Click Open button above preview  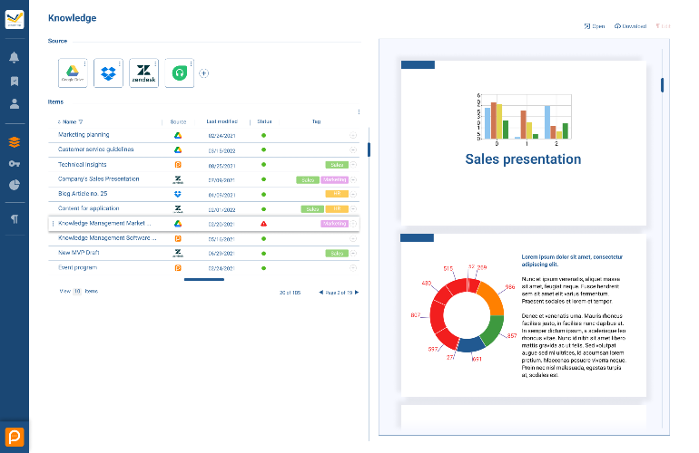(595, 26)
